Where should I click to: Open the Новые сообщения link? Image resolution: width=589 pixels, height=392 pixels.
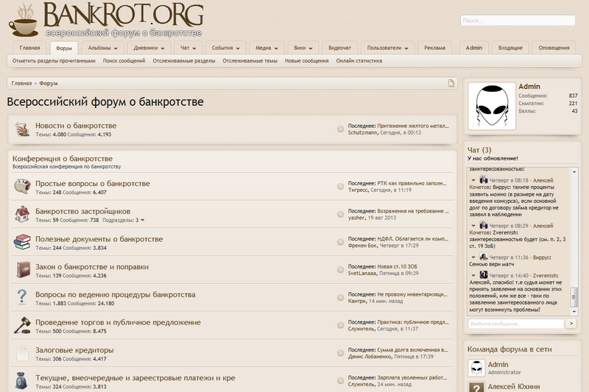(x=306, y=61)
